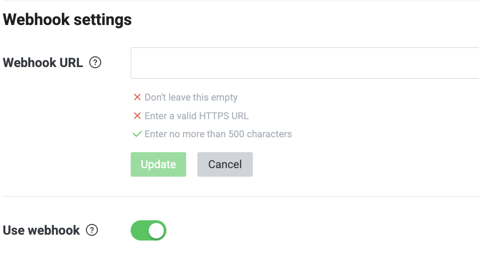Click divider line above the Use webhook row
This screenshot has height=265, width=479.
pos(240,196)
